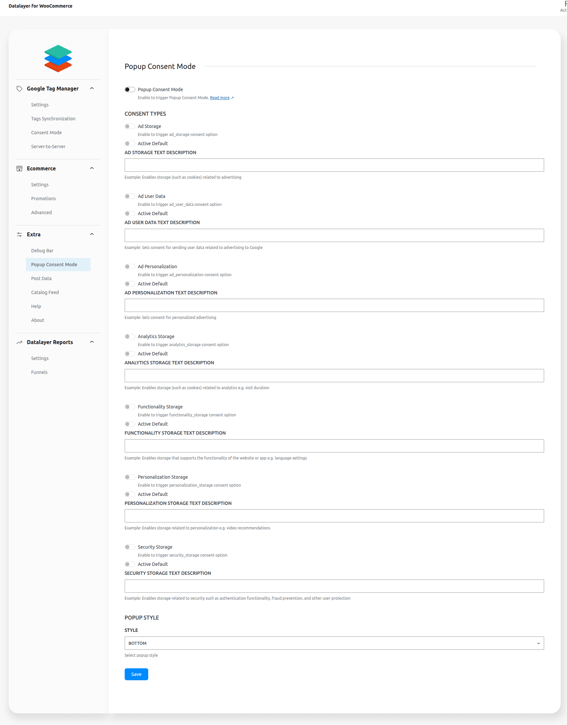Click the Extra sliders icon
This screenshot has width=567, height=725.
tap(20, 234)
